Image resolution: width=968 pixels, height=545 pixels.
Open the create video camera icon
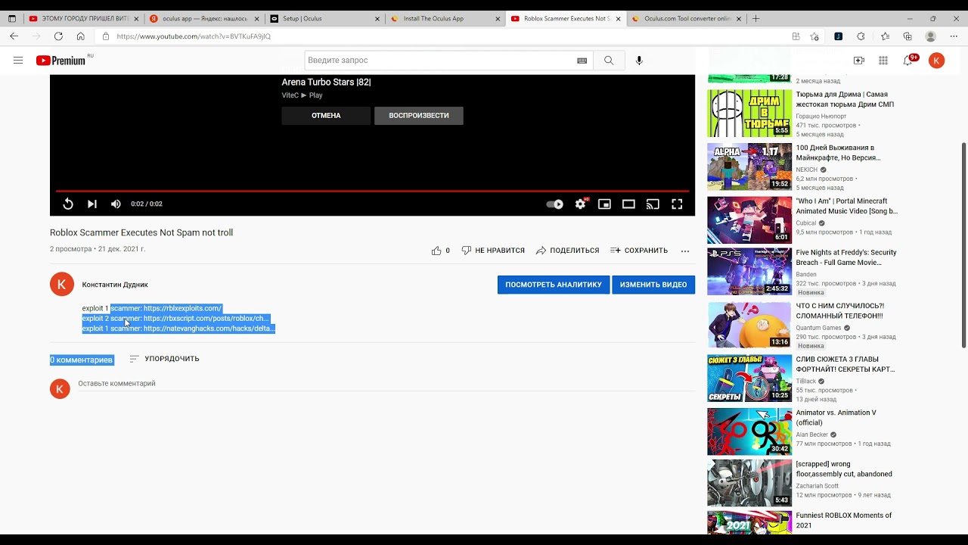(859, 61)
